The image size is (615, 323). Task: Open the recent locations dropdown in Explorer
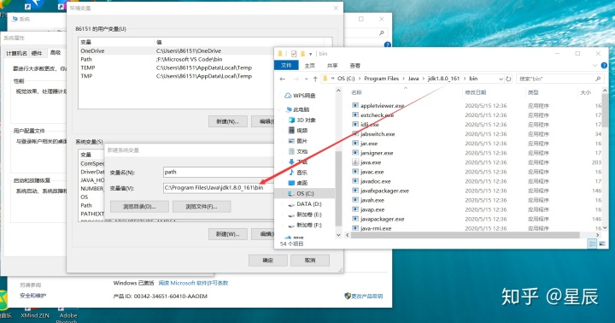(307, 79)
